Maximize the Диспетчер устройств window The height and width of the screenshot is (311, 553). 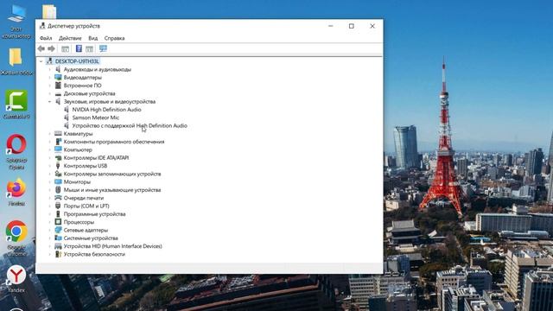coord(352,26)
